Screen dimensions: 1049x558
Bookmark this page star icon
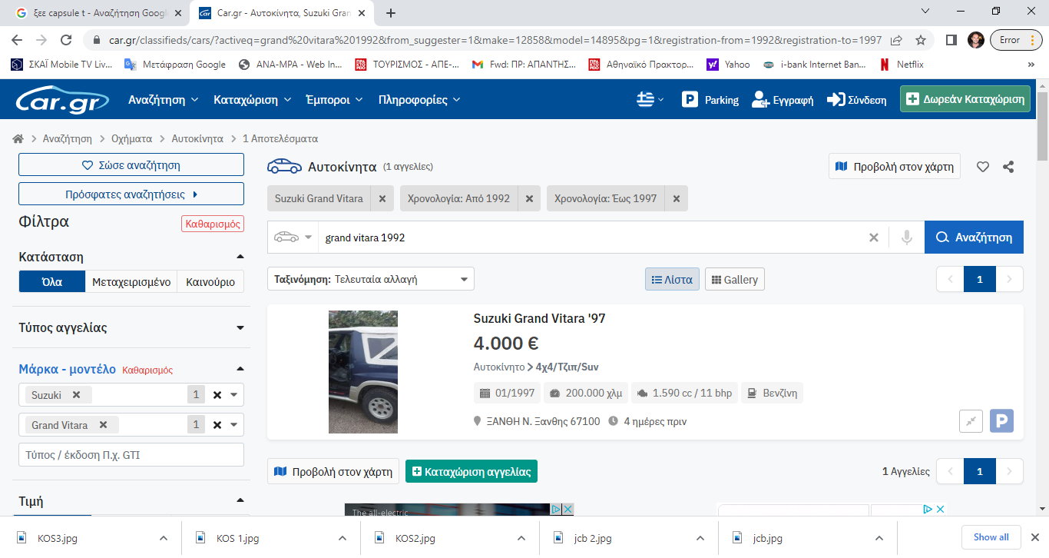(x=921, y=40)
